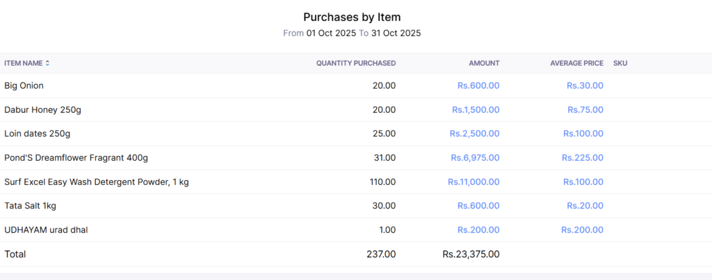This screenshot has height=280, width=712.
Task: Open Tata Salt amount Rs.600.00
Action: point(478,206)
